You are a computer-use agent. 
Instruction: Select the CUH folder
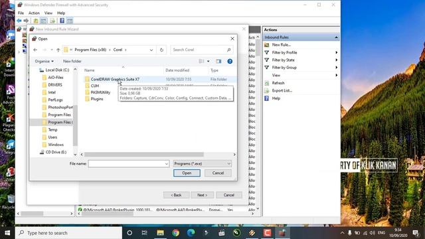[x=94, y=86]
